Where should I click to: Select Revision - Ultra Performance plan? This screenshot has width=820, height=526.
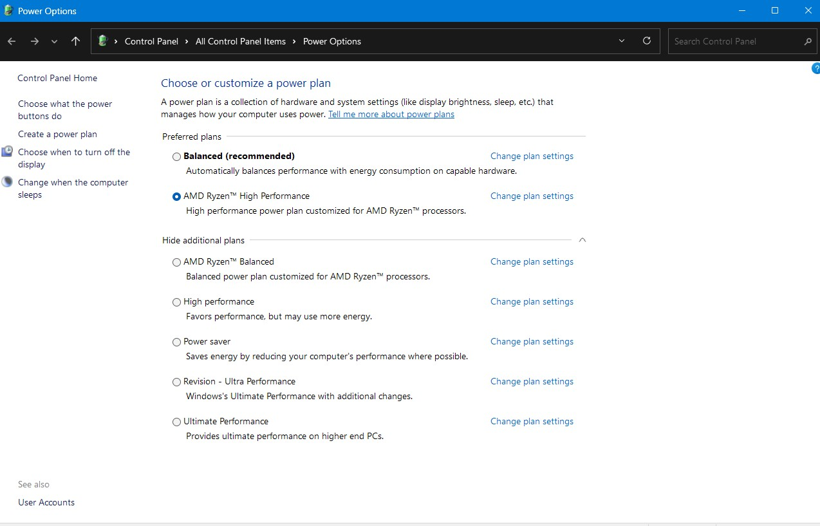tap(176, 382)
